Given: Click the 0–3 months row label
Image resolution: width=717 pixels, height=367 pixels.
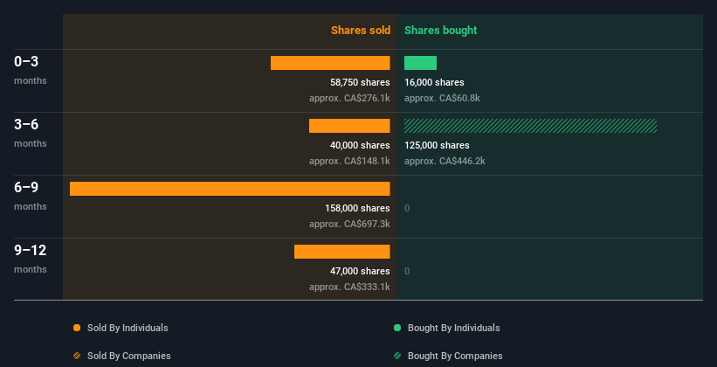Looking at the screenshot, I should tap(31, 70).
